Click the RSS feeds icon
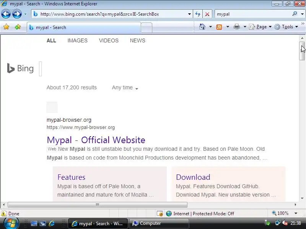The height and width of the screenshot is (229, 306). pos(219,27)
